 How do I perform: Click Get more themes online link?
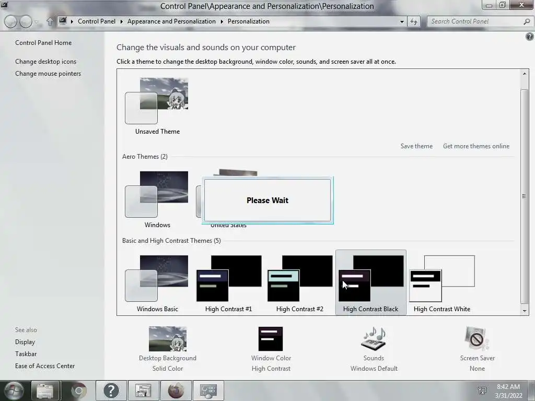pos(476,146)
